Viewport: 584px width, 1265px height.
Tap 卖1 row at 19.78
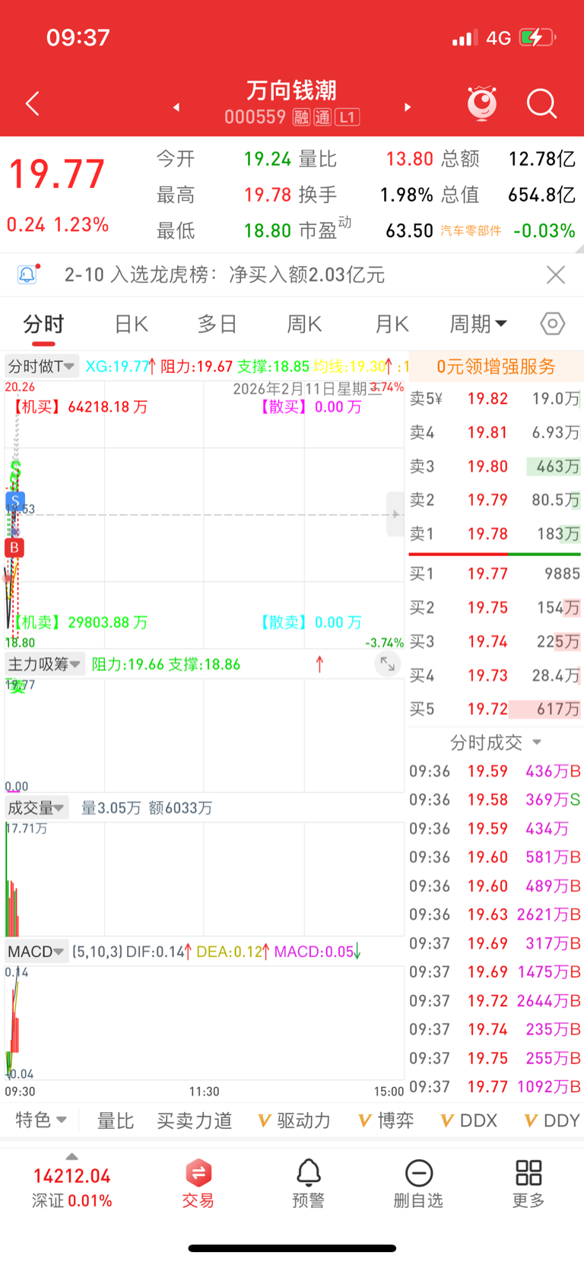coord(496,534)
